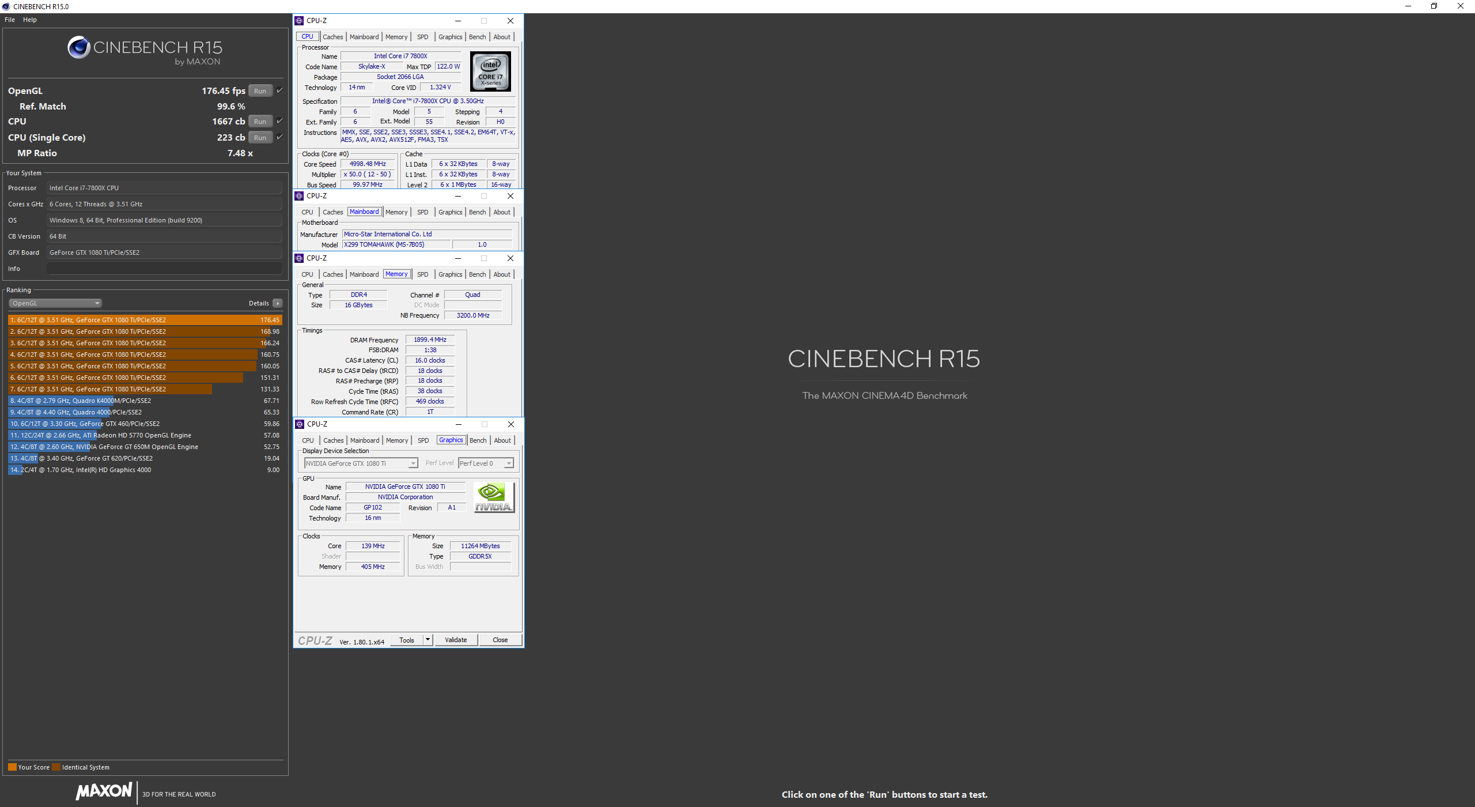Run the OpenGL benchmark
Viewport: 1475px width, 807px height.
pyautogui.click(x=260, y=91)
